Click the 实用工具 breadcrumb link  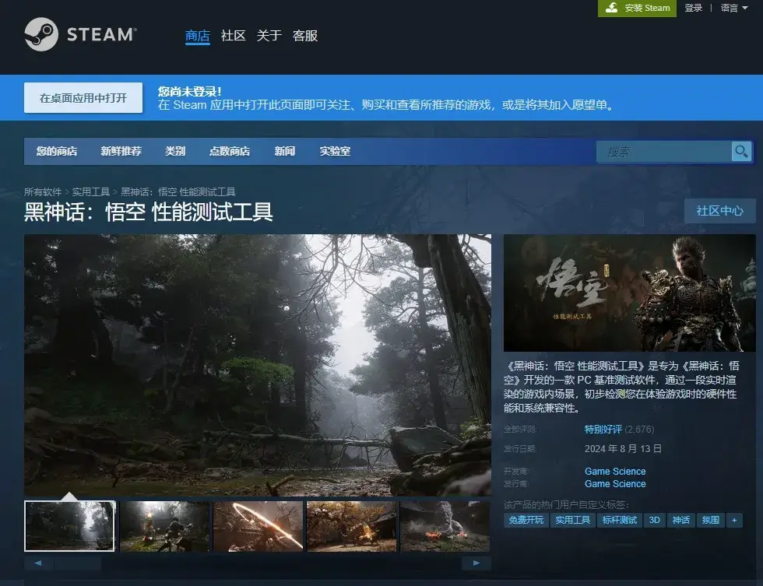(91, 191)
